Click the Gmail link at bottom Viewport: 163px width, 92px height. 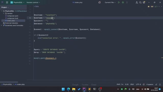click(x=94, y=85)
